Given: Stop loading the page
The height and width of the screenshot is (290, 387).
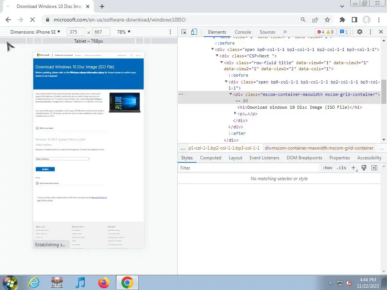Looking at the screenshot, I should (33, 20).
